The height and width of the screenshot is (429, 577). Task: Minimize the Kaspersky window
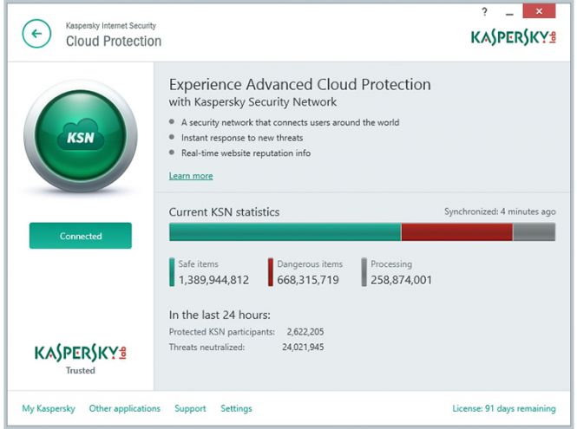coord(509,14)
